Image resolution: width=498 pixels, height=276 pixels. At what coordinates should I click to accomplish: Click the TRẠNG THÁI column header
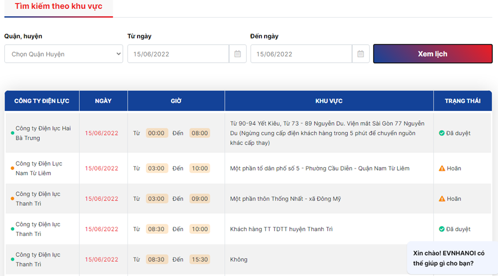pos(462,101)
